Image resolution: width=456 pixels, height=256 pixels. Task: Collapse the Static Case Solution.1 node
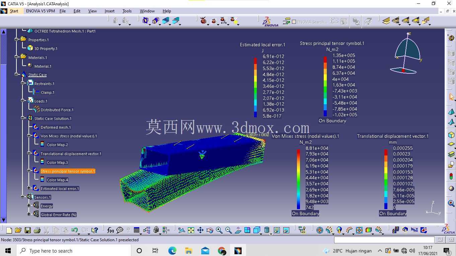[x=23, y=118]
